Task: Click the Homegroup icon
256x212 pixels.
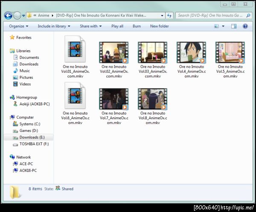Action: 12,97
